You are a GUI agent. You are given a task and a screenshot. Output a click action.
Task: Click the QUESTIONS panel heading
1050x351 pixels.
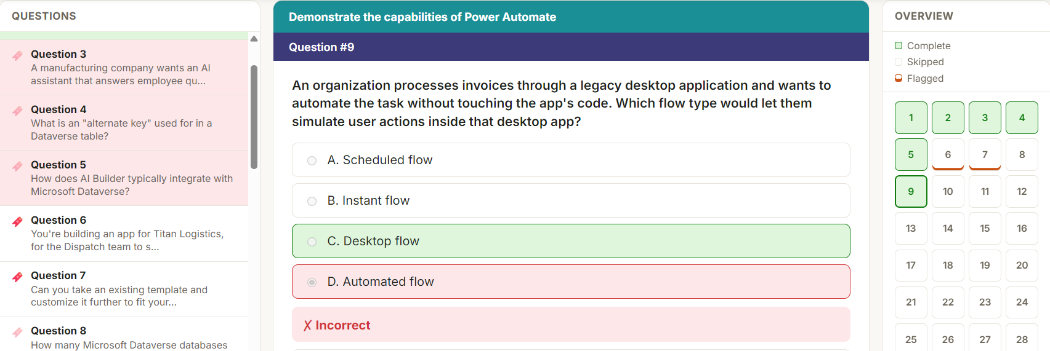tap(44, 16)
